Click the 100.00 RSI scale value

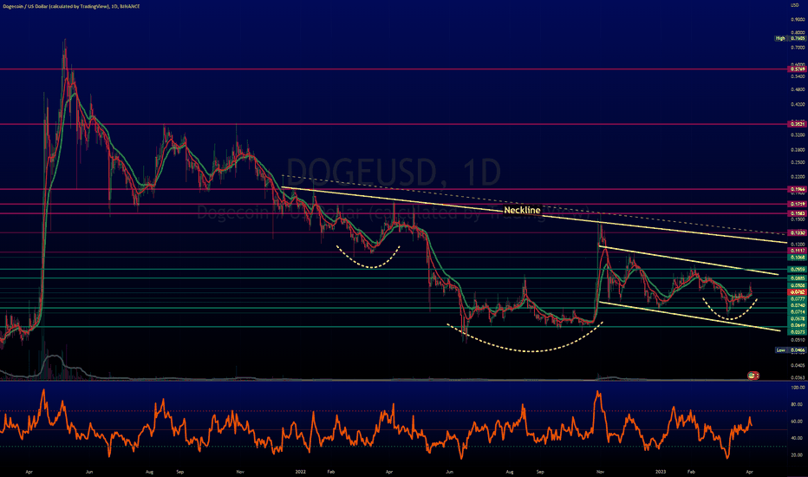pos(798,388)
